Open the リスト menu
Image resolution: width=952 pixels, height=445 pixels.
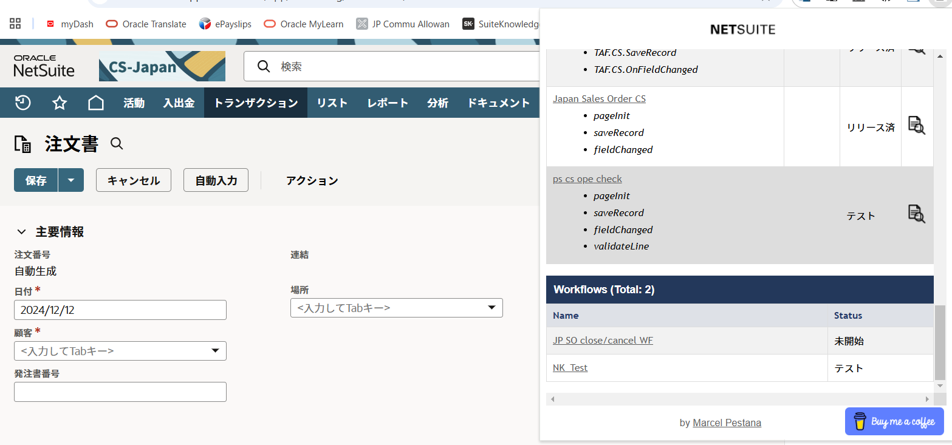pyautogui.click(x=332, y=103)
